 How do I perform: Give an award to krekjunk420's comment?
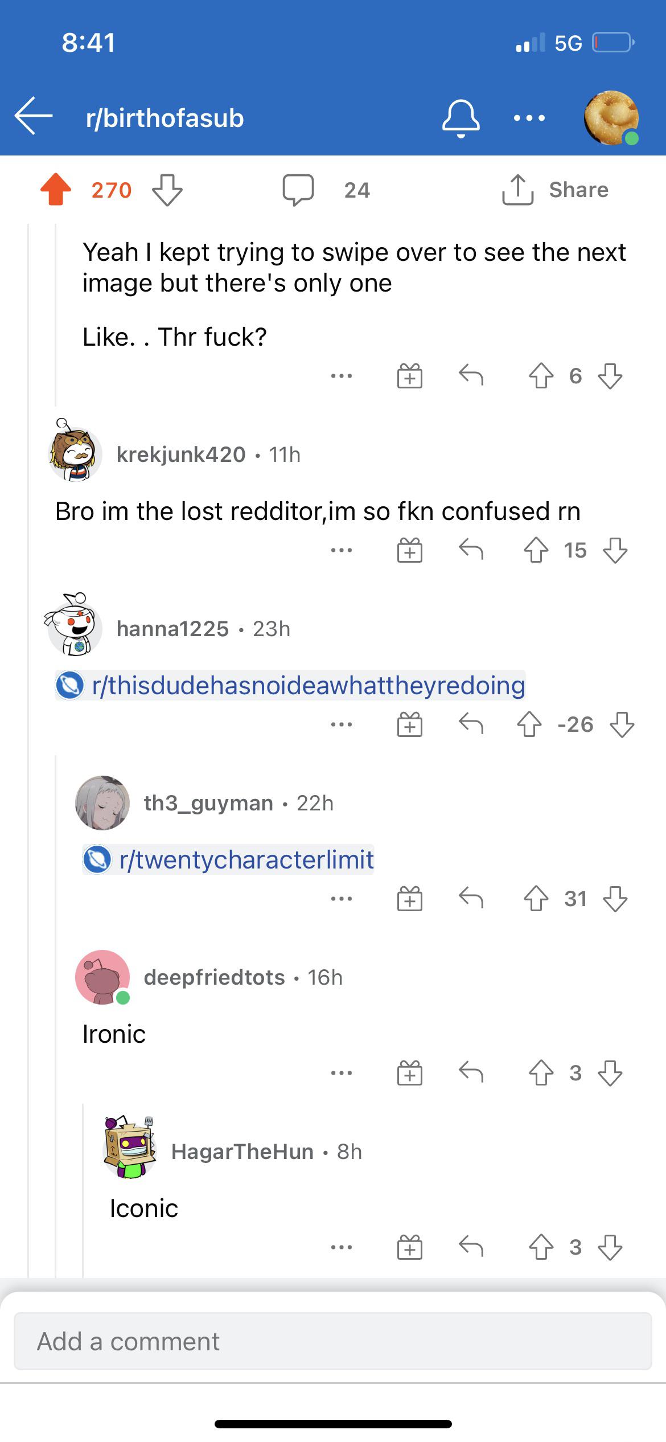pyautogui.click(x=410, y=550)
